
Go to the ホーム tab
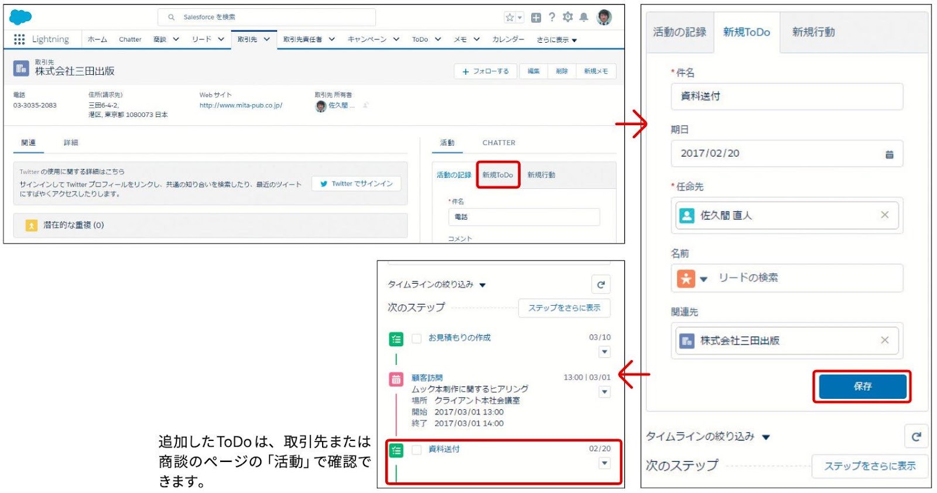(x=97, y=39)
